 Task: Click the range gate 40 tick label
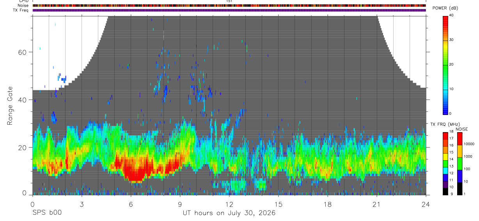pyautogui.click(x=21, y=100)
